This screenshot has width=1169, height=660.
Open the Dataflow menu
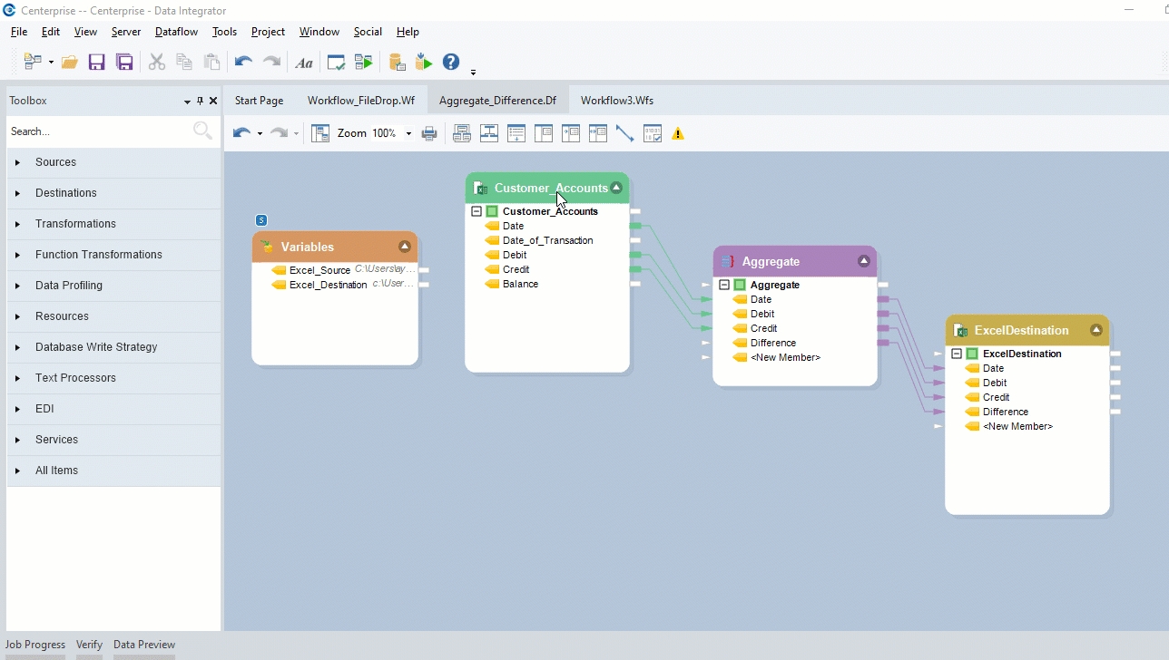click(x=176, y=32)
